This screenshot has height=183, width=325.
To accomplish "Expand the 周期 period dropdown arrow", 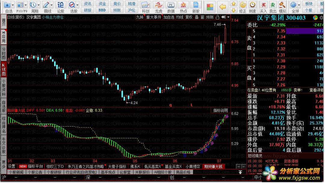I will pyautogui.click(x=38, y=5).
